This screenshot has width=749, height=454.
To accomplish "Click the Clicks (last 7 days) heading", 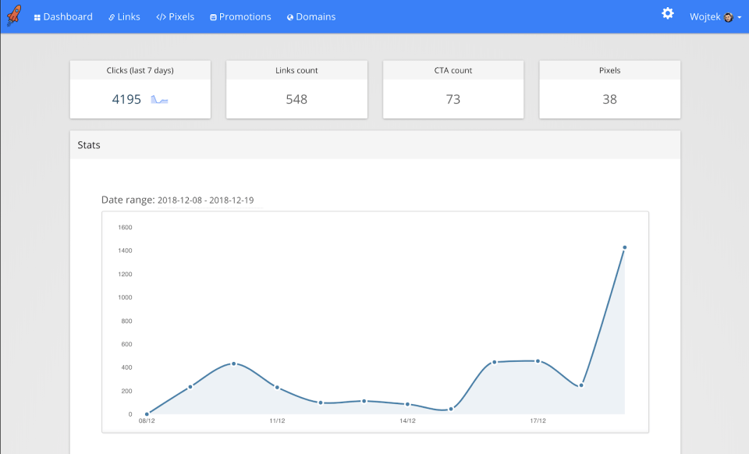I will 140,70.
